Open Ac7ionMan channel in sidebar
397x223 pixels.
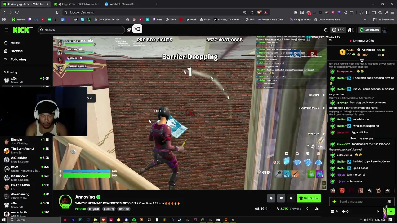26,160
